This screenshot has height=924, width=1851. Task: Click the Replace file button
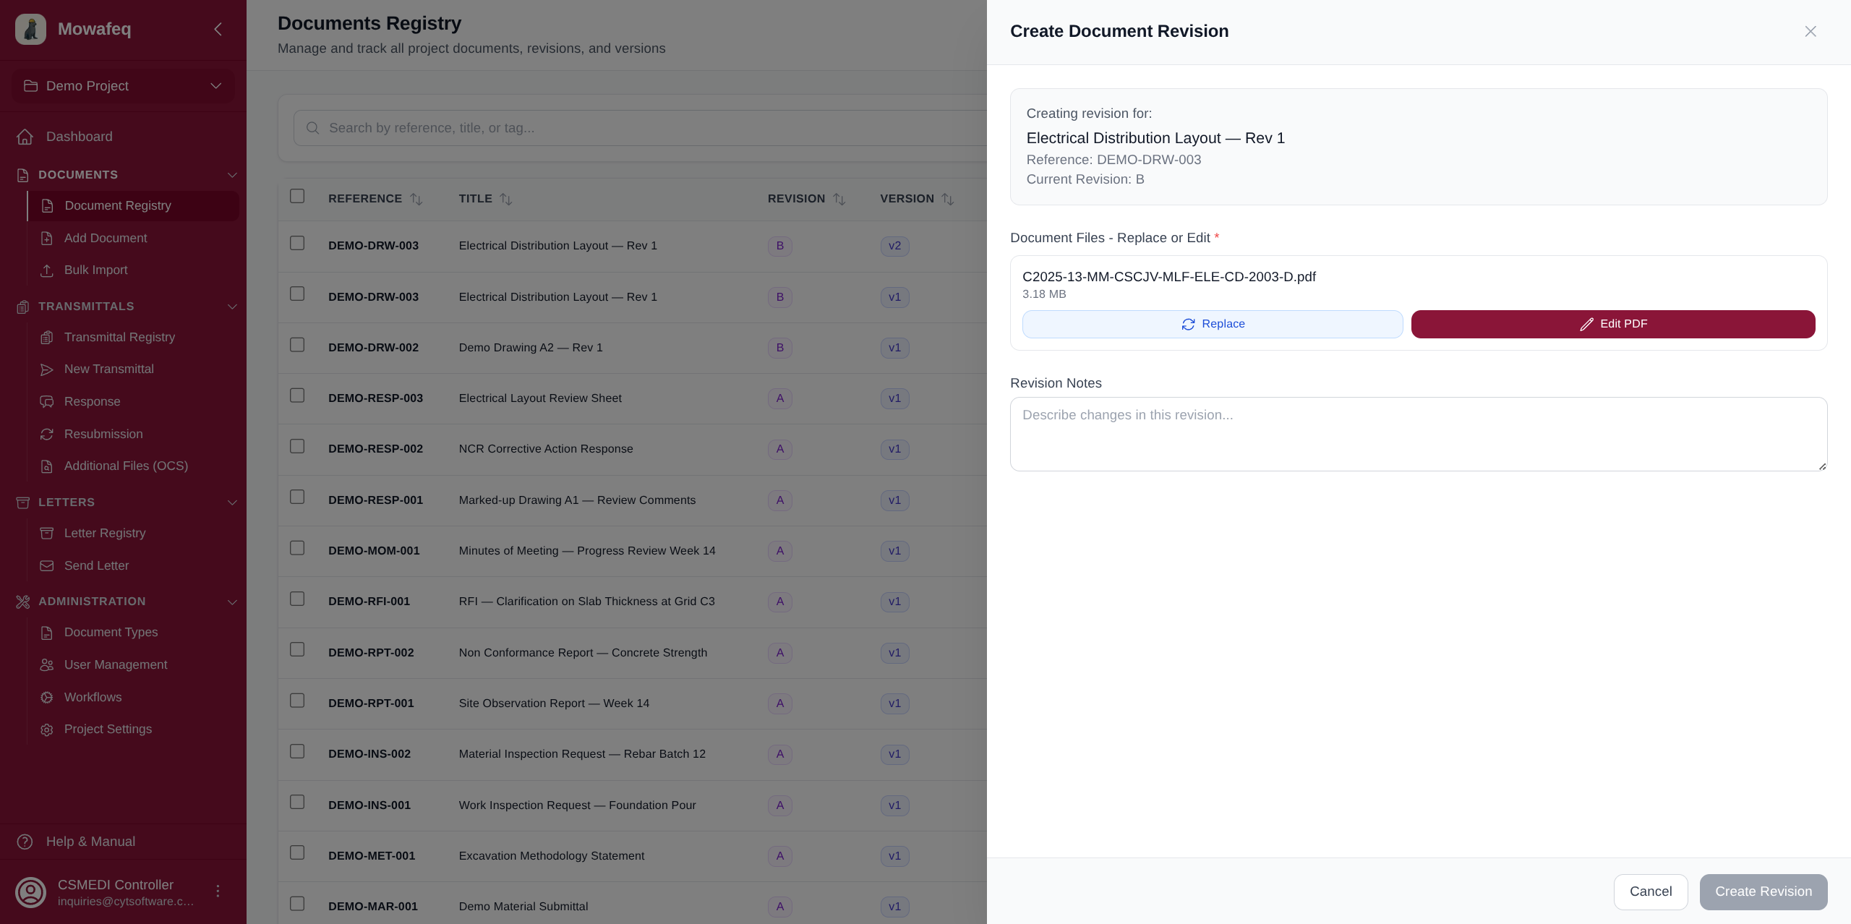click(1213, 324)
